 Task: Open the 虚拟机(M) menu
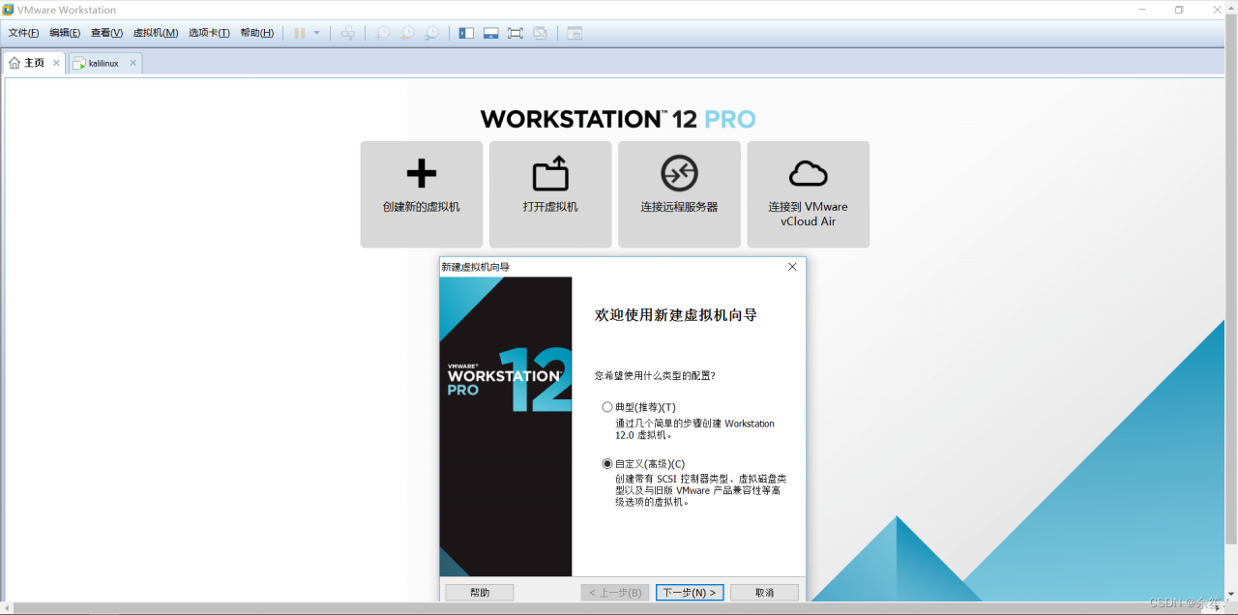pos(155,33)
